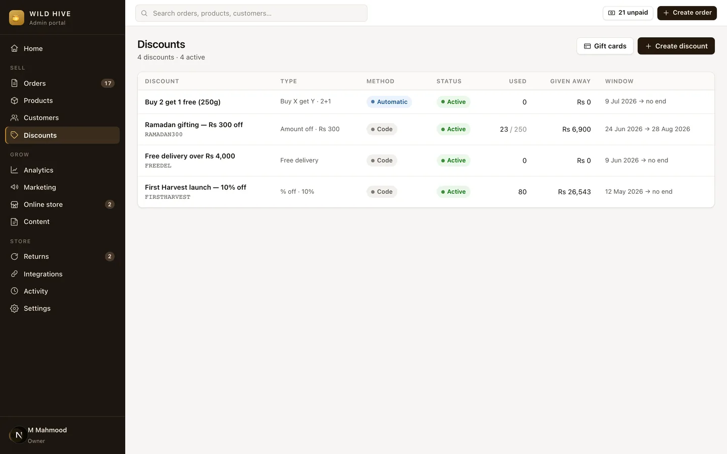Open the Content page
The image size is (727, 454).
coord(63,221)
